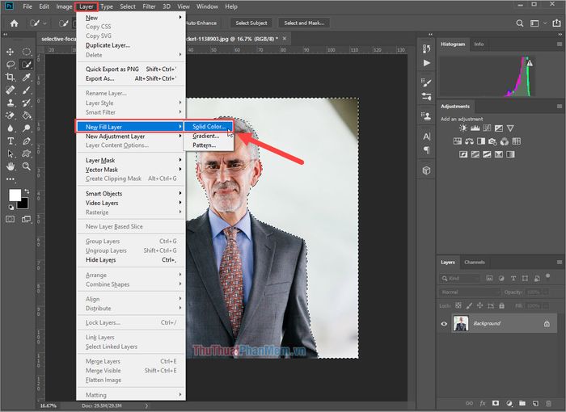This screenshot has width=566, height=412.
Task: Select the Clone Stamp tool
Action: click(10, 103)
